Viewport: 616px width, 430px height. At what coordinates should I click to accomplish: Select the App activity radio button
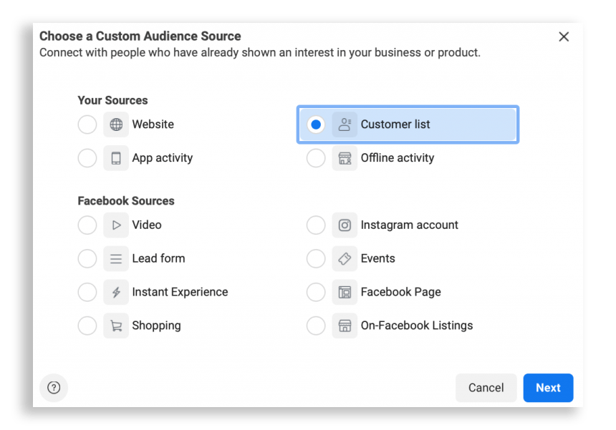87,158
